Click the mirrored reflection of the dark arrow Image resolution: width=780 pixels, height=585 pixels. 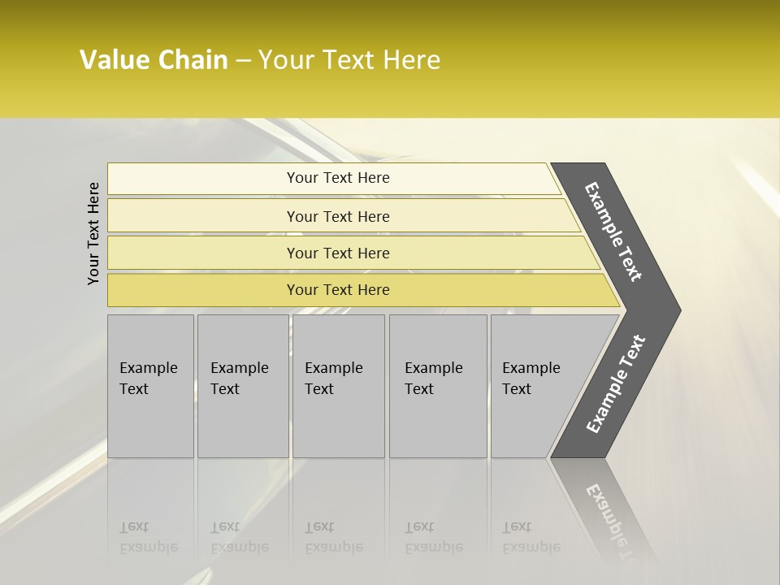click(x=605, y=508)
